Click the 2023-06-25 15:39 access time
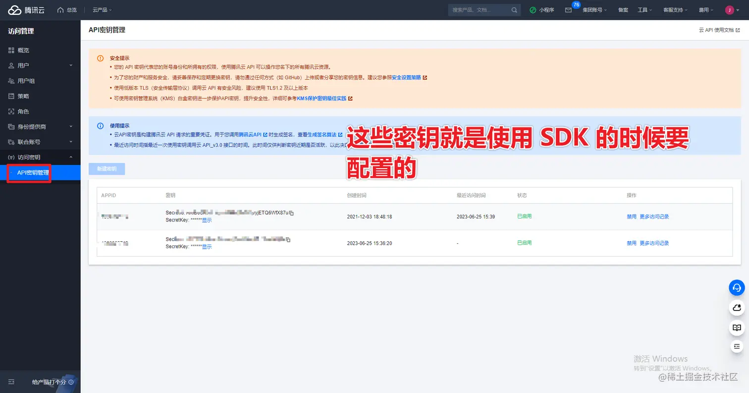Screen dimensions: 749x393 [x=476, y=217]
